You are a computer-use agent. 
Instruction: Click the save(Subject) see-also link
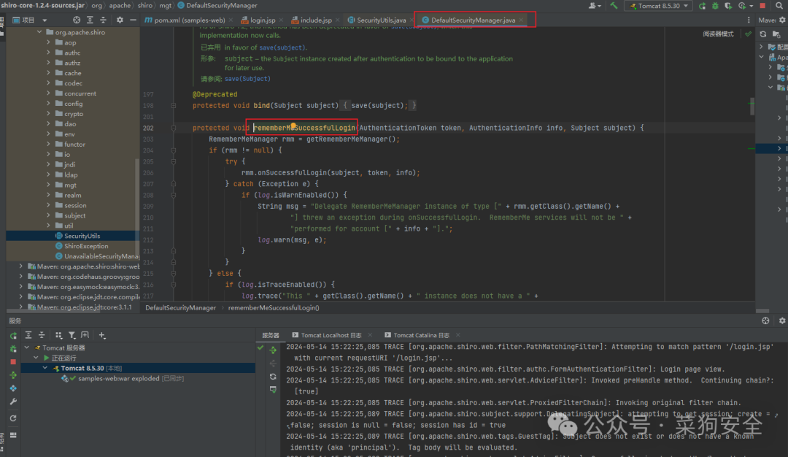coord(247,79)
